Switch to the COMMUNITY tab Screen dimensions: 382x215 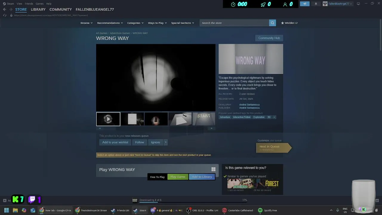pos(61,9)
